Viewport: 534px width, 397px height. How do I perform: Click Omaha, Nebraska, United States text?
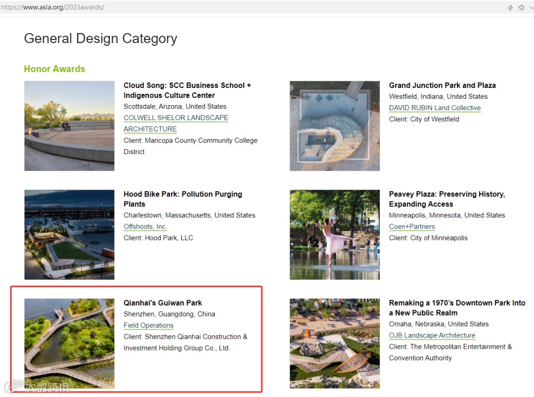tap(439, 324)
